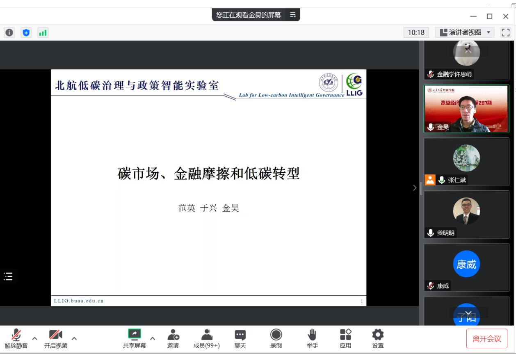
Task: Start recording with the 录制 button
Action: (x=276, y=338)
